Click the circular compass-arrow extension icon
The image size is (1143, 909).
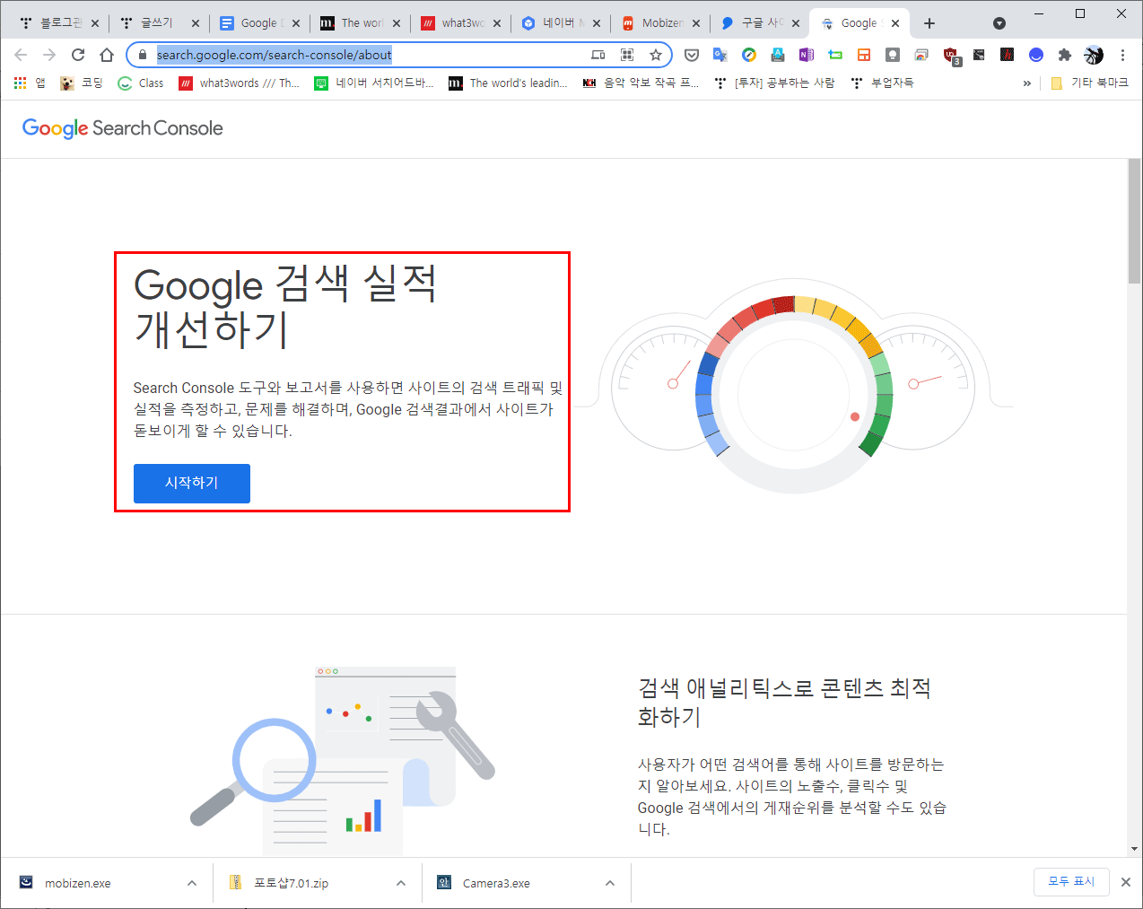point(749,55)
